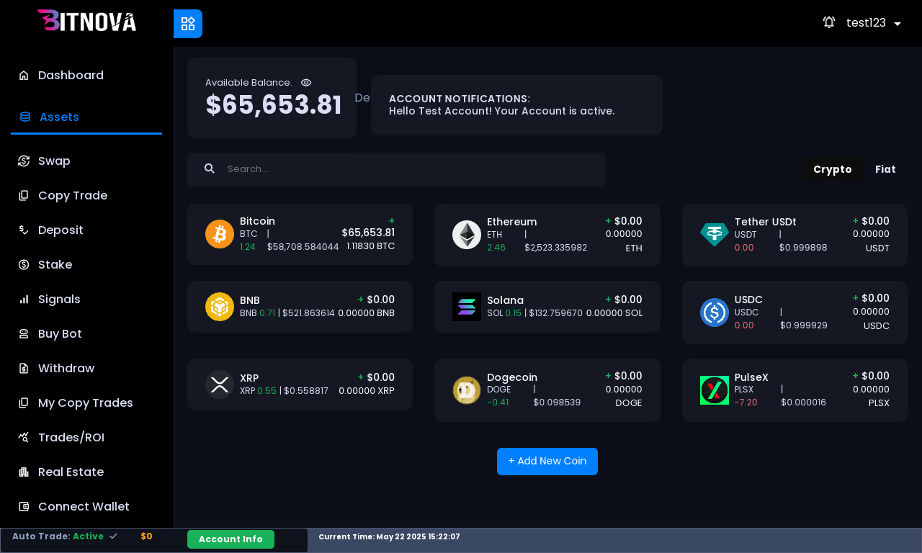
Task: View My Copy Trades
Action: (x=86, y=403)
